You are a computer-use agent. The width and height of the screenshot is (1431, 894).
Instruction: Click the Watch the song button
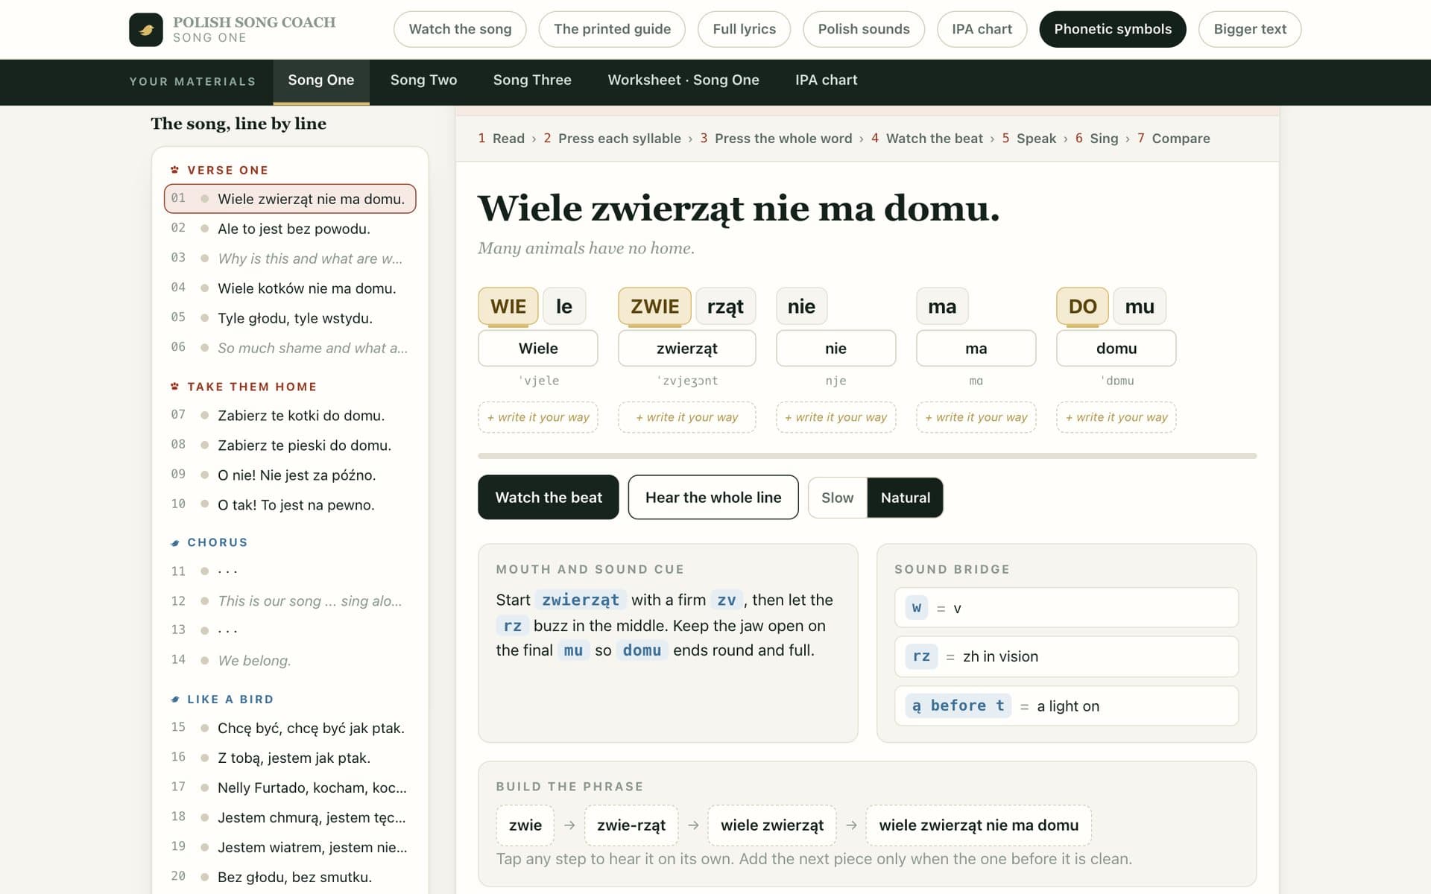click(460, 29)
